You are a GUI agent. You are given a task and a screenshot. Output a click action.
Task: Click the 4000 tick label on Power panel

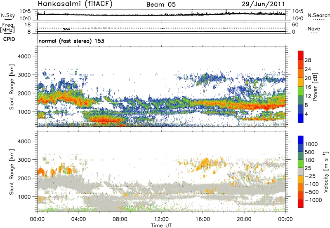coord(24,56)
